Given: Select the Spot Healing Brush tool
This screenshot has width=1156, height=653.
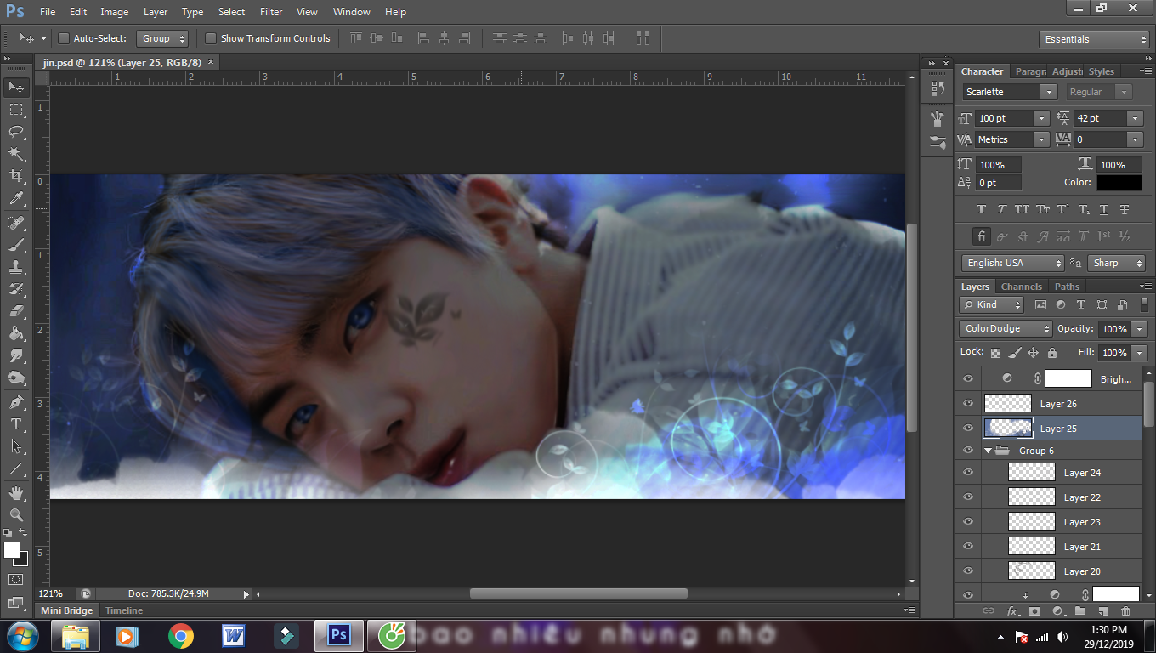Looking at the screenshot, I should coord(16,223).
